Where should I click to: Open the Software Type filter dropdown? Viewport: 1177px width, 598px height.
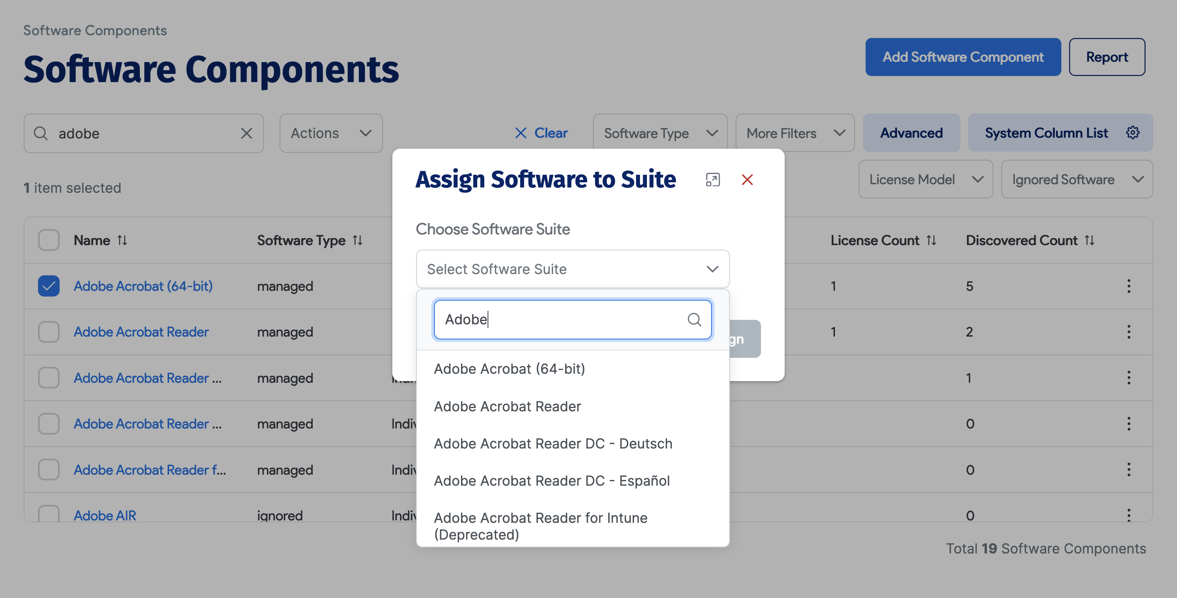659,133
